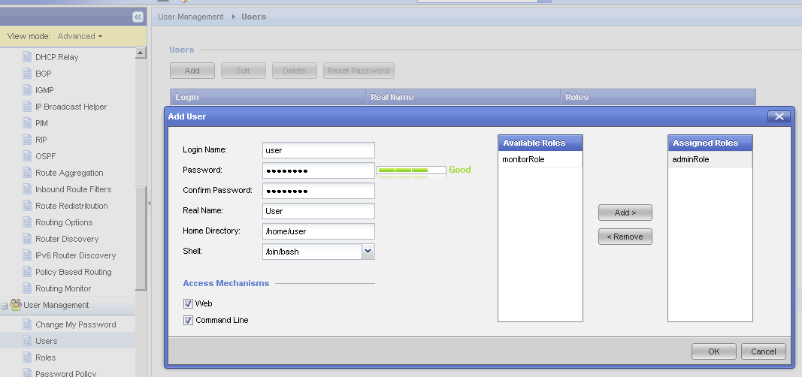Open Route Redistribution in the navigation tree
Viewport: 802px width, 377px height.
(71, 206)
